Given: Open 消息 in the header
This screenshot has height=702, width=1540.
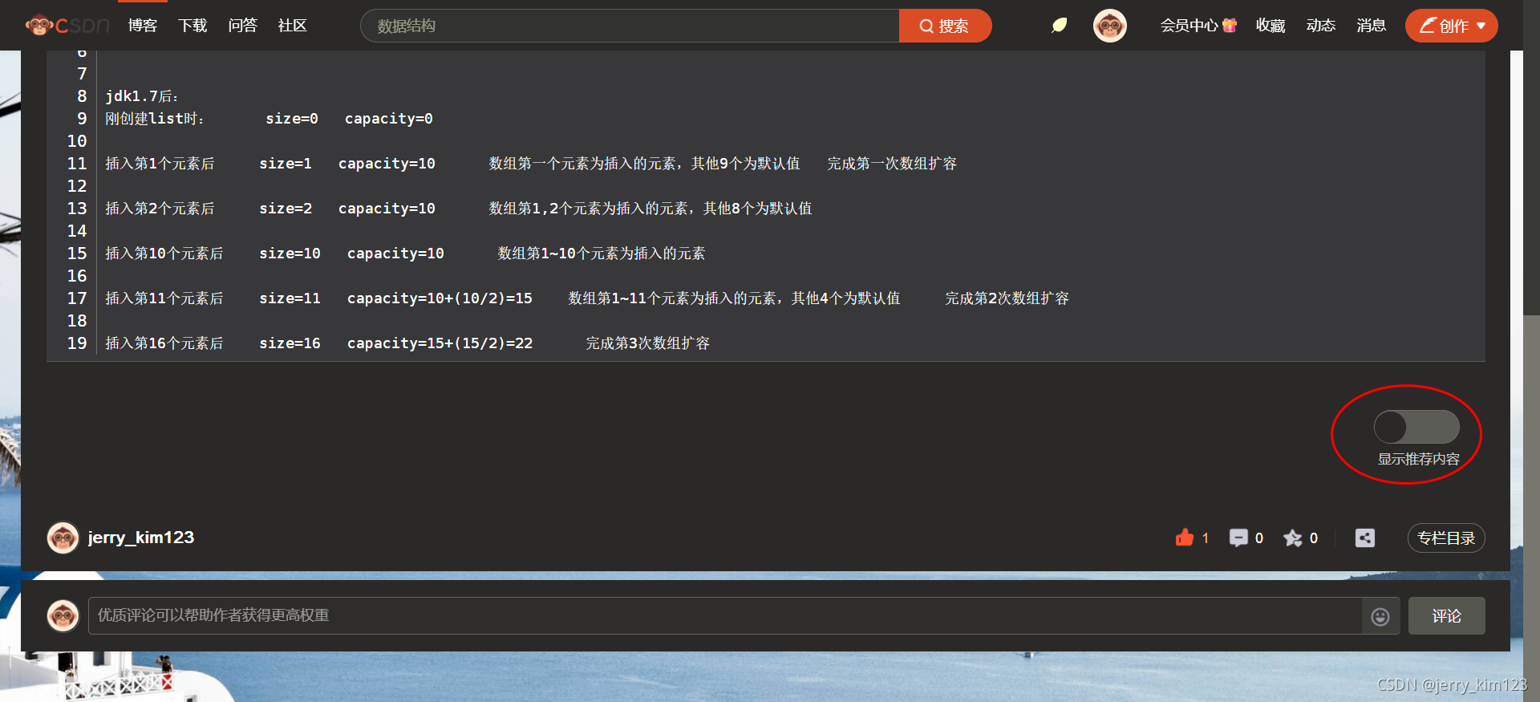Looking at the screenshot, I should [1372, 26].
